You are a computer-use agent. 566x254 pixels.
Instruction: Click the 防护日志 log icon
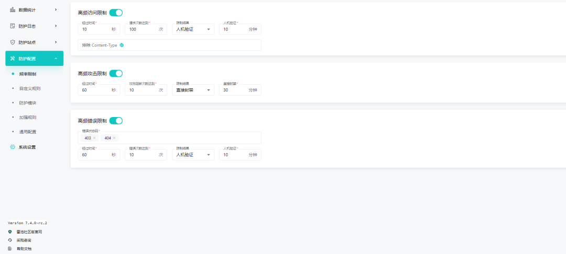pos(13,26)
